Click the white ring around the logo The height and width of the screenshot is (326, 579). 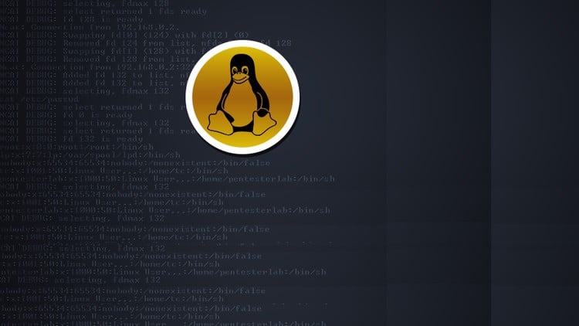[x=242, y=45]
